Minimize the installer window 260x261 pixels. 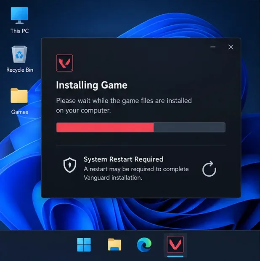pos(213,47)
